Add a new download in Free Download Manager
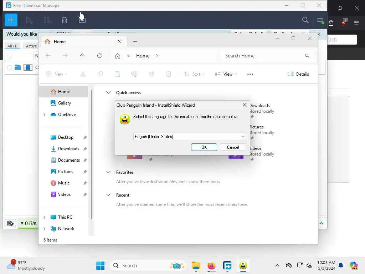Image resolution: width=365 pixels, height=274 pixels. (x=11, y=20)
